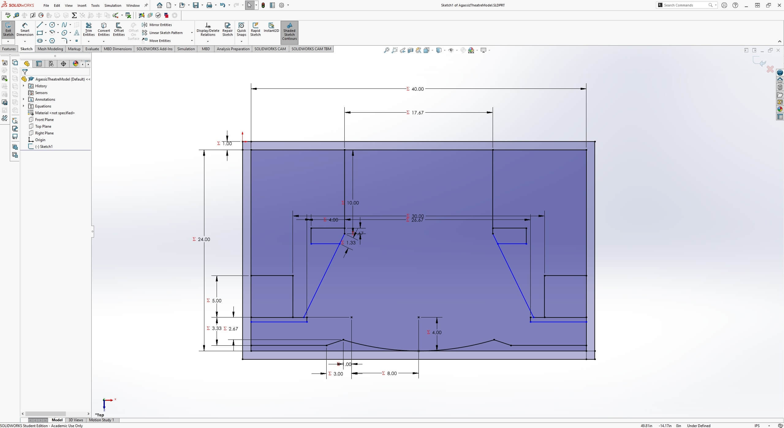This screenshot has height=428, width=784.
Task: Choose the Circle sketch tool
Action: (52, 25)
